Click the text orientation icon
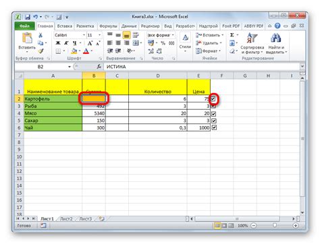 130,51
